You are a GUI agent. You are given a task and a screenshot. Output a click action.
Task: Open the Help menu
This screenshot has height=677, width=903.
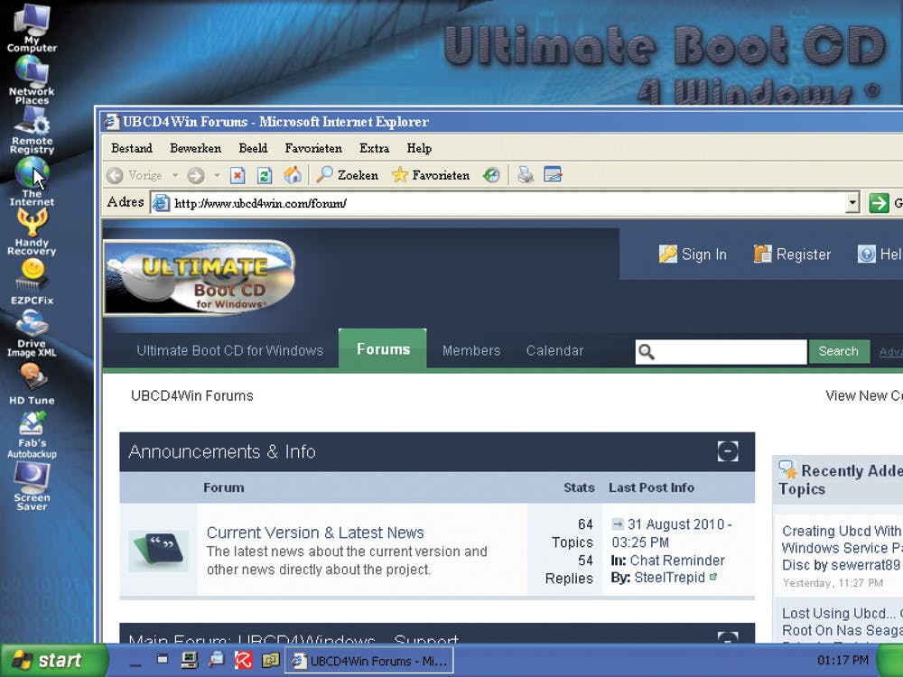point(419,149)
